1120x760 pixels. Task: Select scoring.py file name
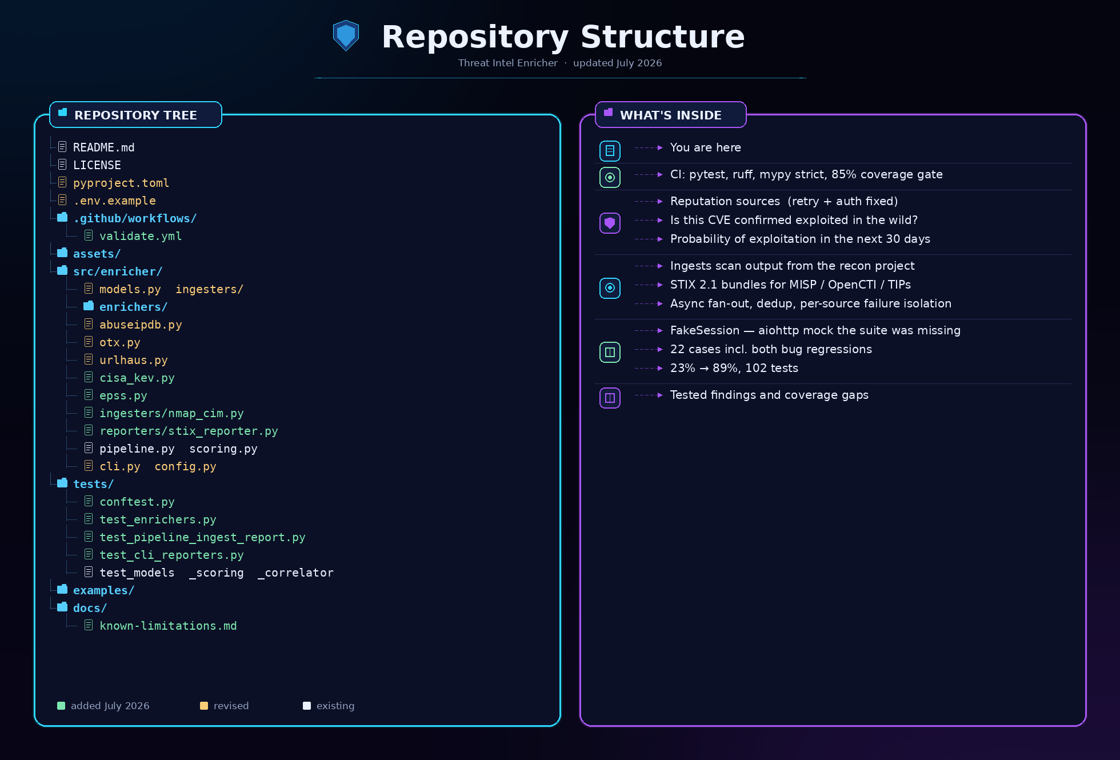click(223, 449)
